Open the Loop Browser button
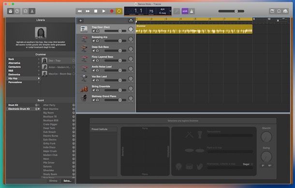295x188 pixels. [279, 11]
